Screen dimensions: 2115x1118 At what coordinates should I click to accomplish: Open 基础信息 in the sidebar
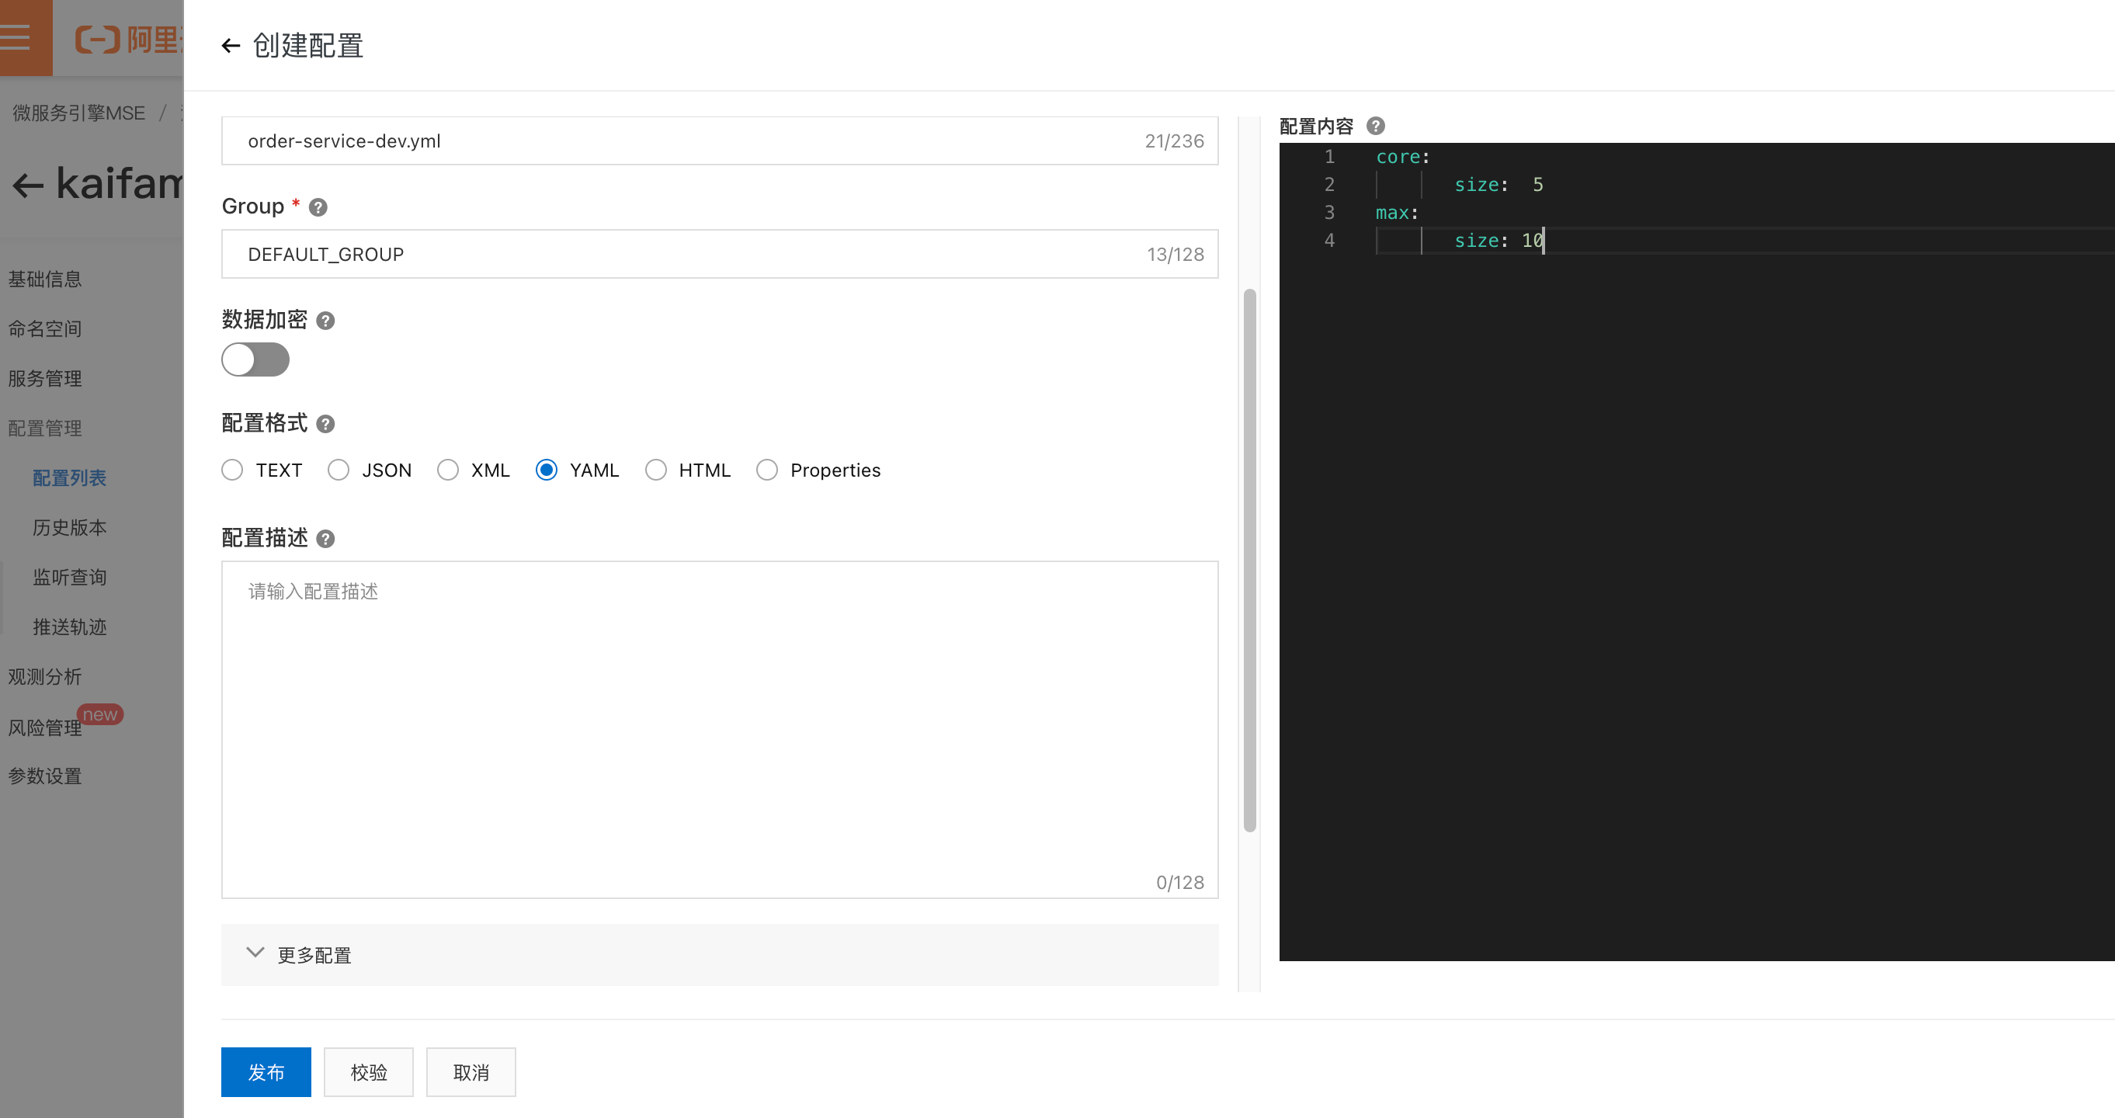[45, 279]
